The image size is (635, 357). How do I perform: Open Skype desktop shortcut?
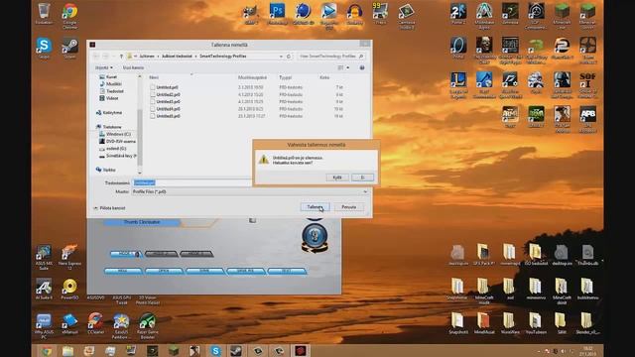[x=44, y=49]
